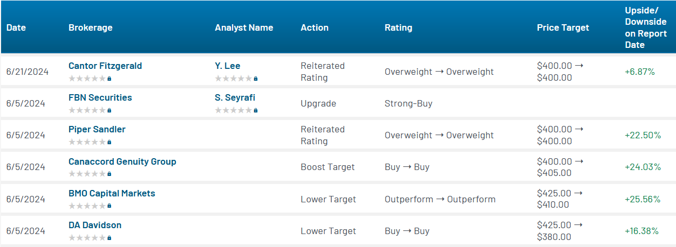The height and width of the screenshot is (247, 676).
Task: Click the star rating under Y. Lee
Action: pyautogui.click(x=234, y=79)
